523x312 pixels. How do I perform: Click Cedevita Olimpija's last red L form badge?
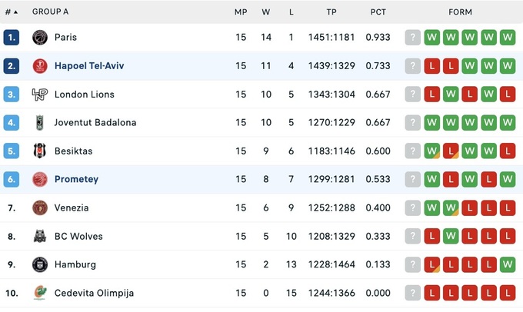tap(507, 293)
